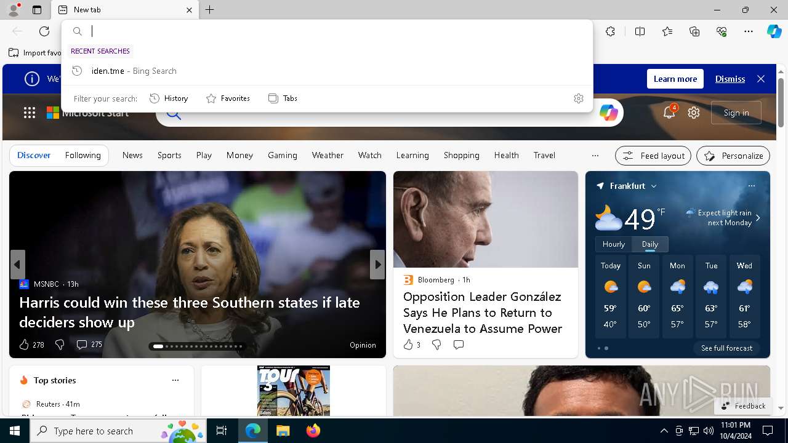Launch Copilot sidebar icon
Viewport: 788px width, 443px height.
tap(774, 31)
